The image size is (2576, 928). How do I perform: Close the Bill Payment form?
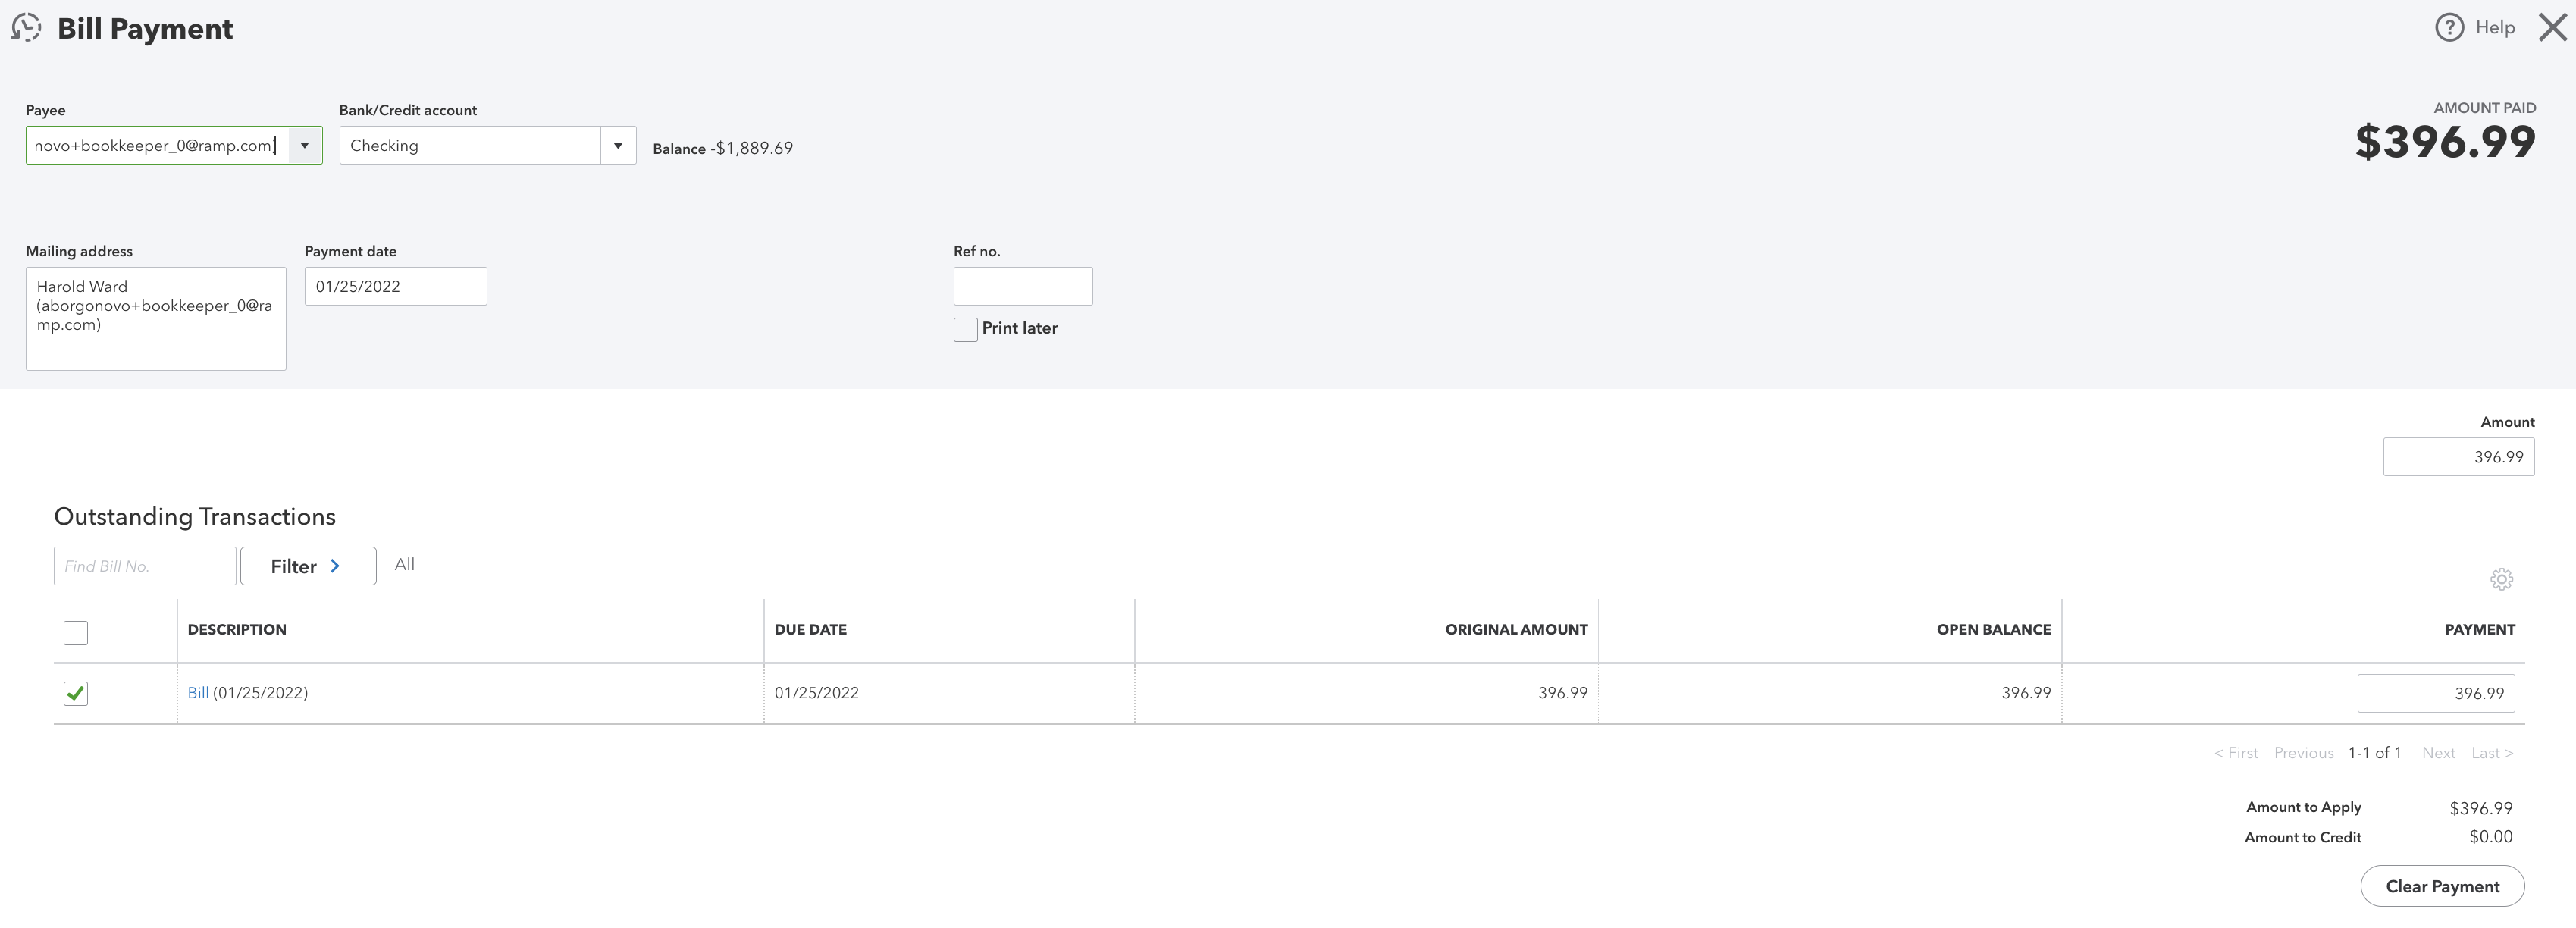tap(2551, 27)
